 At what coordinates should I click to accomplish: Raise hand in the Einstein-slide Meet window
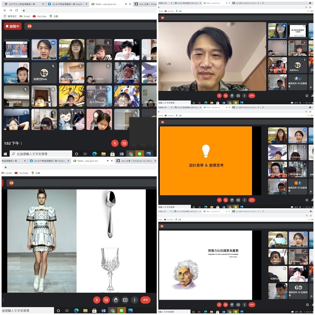pos(232,304)
